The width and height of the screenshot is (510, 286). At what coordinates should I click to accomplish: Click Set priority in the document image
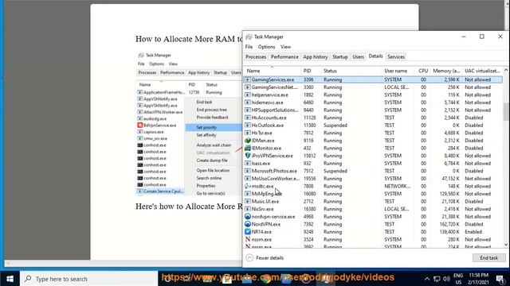coord(206,127)
